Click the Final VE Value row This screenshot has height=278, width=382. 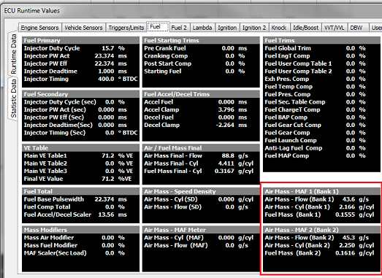(80, 179)
